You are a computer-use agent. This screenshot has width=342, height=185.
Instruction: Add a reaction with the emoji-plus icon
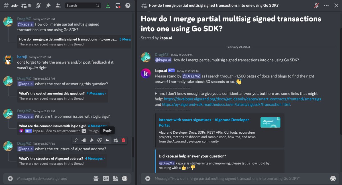(x=99, y=140)
